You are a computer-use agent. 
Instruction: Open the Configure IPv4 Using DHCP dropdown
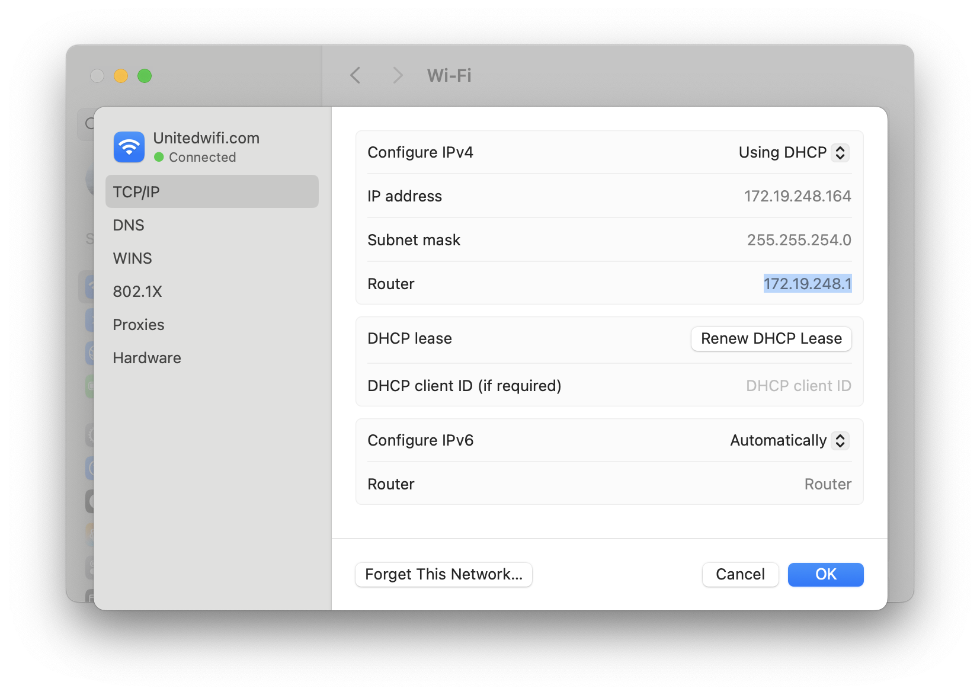coord(794,152)
